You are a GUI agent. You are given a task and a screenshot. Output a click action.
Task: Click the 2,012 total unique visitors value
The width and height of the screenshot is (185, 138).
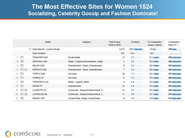coord(122,49)
